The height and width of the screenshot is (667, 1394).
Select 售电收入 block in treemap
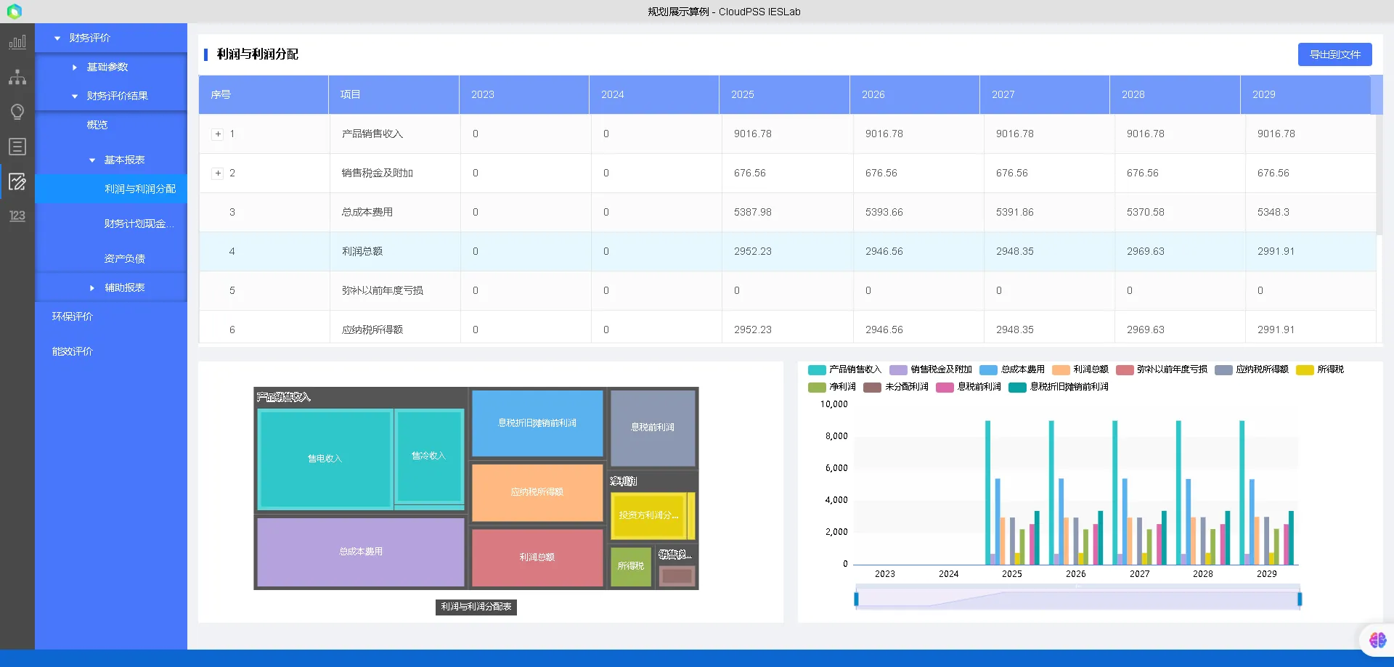click(325, 459)
